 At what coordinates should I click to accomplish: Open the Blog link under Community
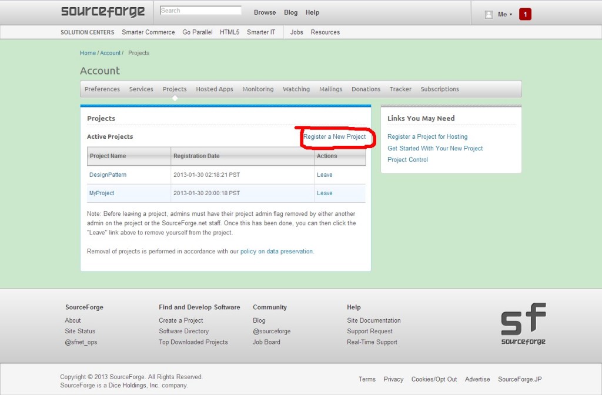click(259, 320)
